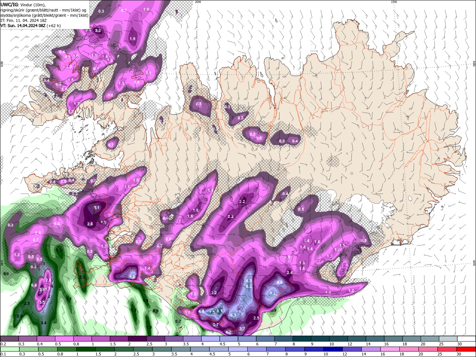Click the '12' label in top legend row

350,344
